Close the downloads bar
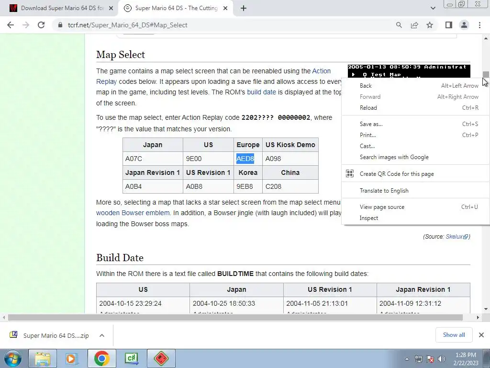Viewport: 490px width, 368px height. tap(481, 335)
